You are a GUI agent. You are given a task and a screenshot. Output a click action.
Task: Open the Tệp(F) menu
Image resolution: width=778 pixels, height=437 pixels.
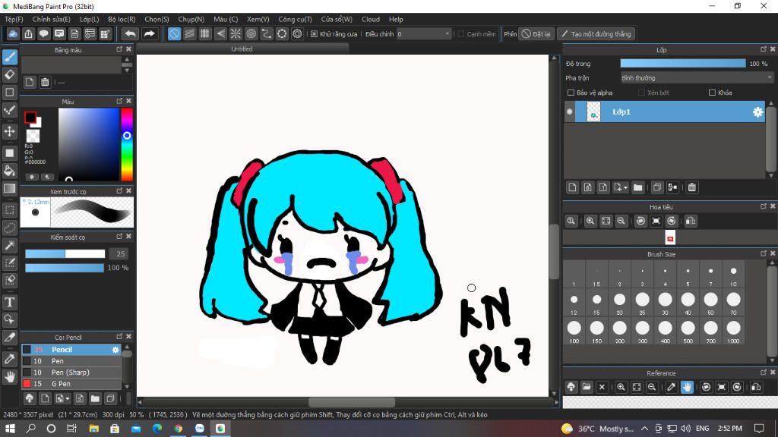[x=14, y=19]
